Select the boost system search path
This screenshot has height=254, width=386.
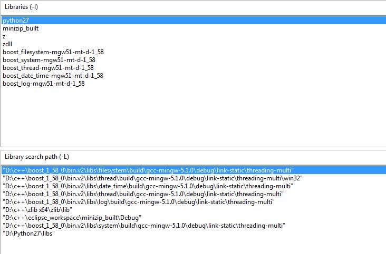tap(144, 225)
